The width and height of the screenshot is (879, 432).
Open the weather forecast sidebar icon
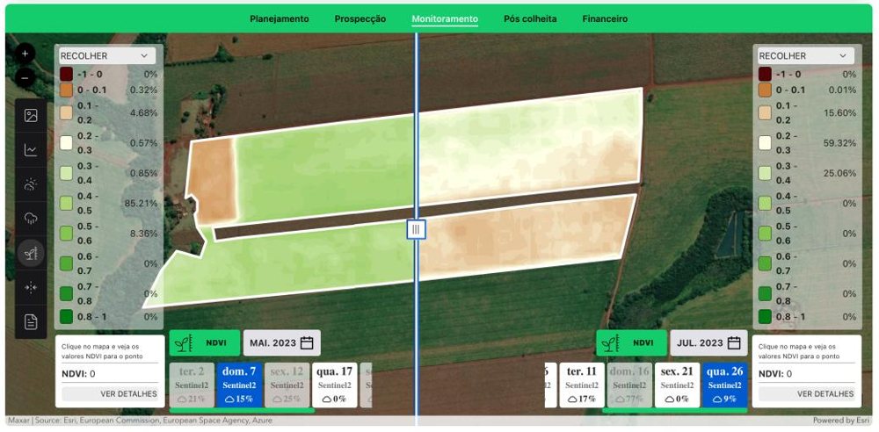[x=31, y=184]
